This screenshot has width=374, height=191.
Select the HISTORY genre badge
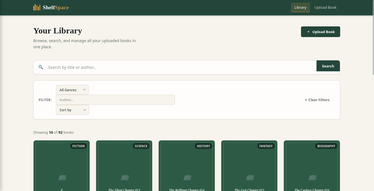point(203,146)
